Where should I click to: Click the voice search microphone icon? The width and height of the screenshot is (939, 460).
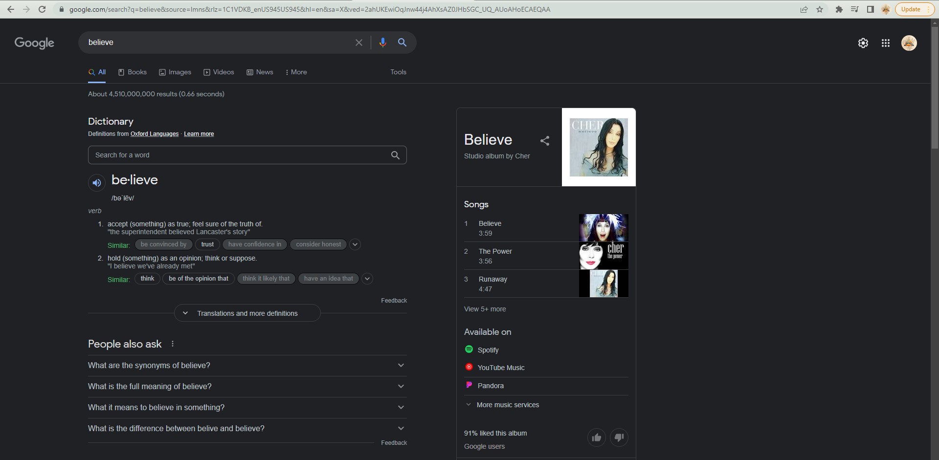click(382, 43)
